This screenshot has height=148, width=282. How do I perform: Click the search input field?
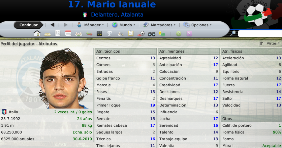pos(260,33)
